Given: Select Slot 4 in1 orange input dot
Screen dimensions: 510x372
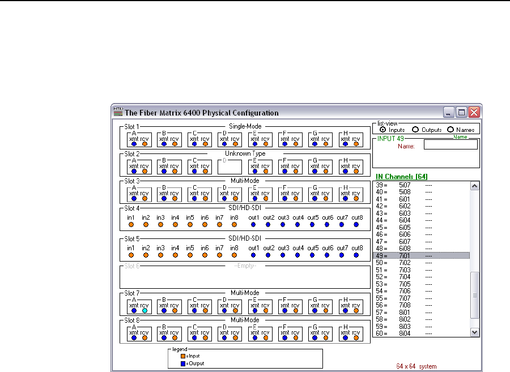Looking at the screenshot, I should pos(131,224).
